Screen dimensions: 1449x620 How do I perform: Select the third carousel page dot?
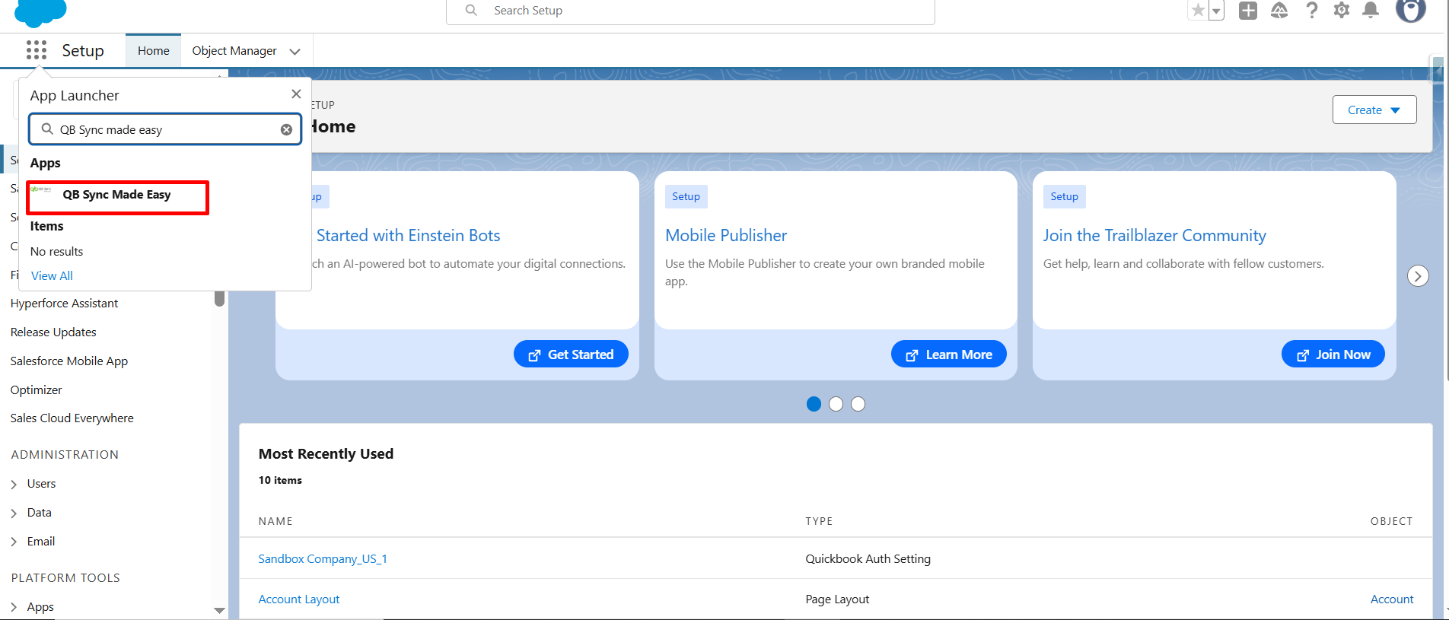pyautogui.click(x=858, y=404)
